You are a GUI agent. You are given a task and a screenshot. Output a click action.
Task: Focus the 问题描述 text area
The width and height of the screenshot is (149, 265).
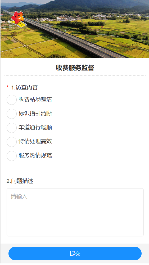tap(75, 212)
